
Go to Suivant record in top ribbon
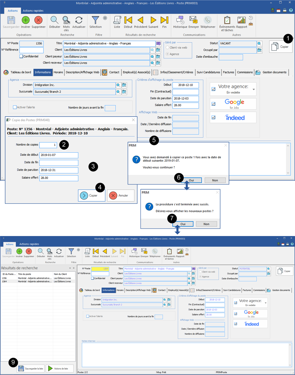[x=153, y=20]
